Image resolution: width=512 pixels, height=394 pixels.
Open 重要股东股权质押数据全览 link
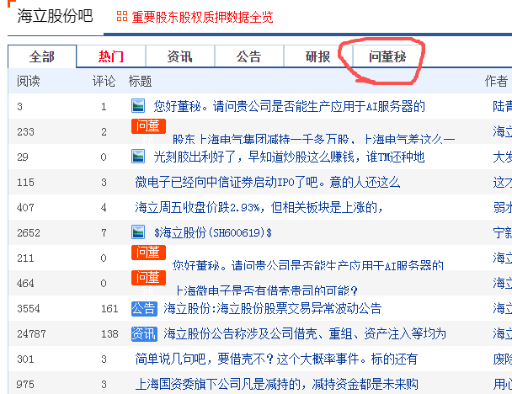(x=202, y=17)
